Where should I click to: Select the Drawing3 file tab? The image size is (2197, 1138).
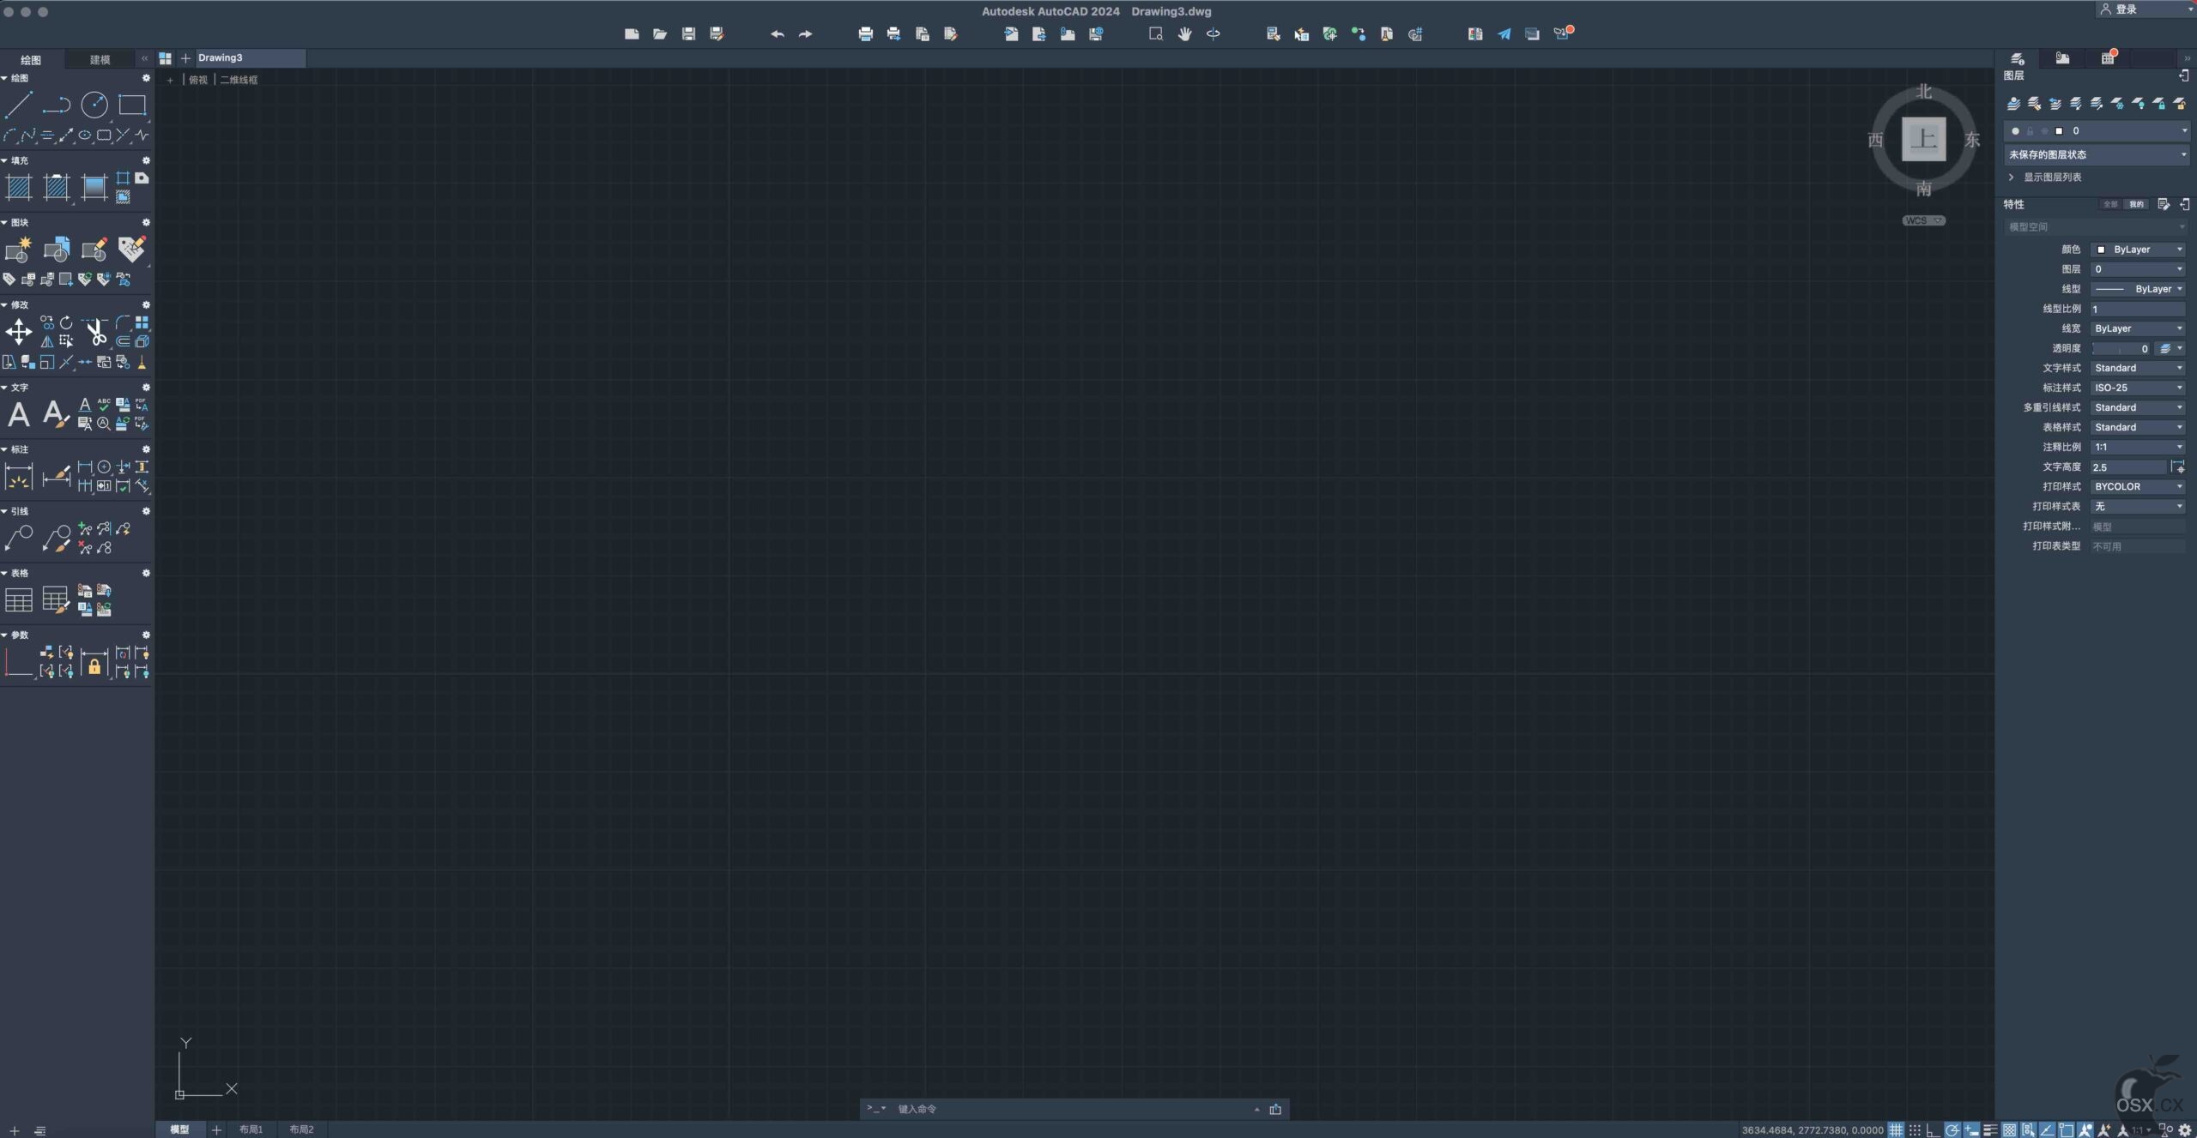(x=251, y=57)
